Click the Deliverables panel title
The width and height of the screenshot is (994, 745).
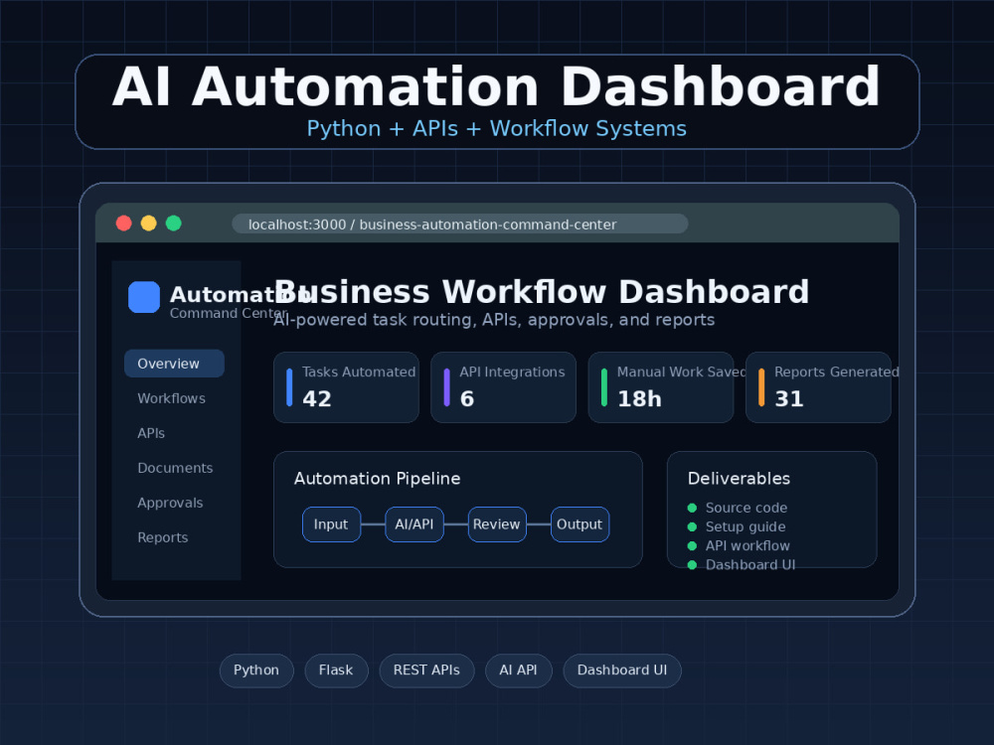pyautogui.click(x=739, y=479)
